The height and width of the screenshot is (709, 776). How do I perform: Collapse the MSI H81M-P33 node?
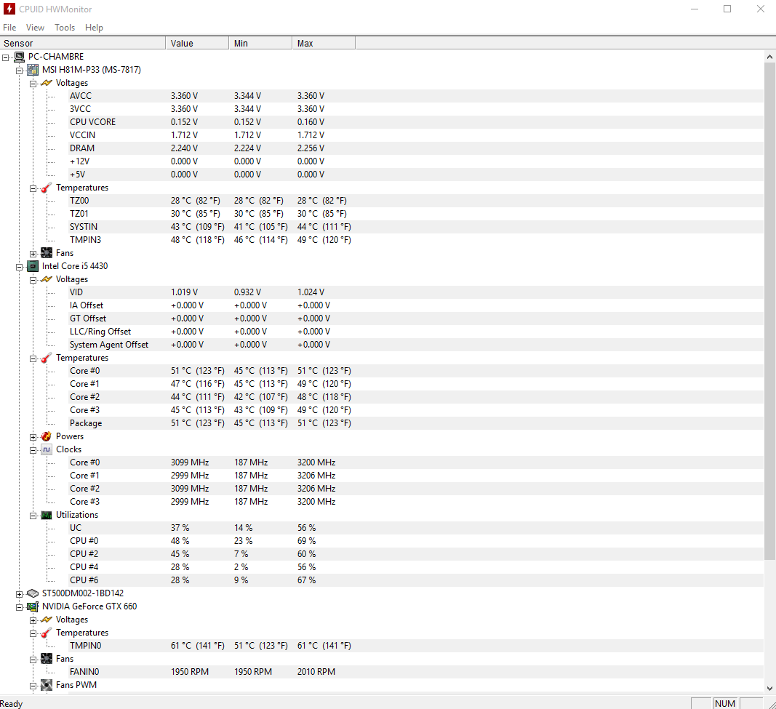[x=20, y=71]
